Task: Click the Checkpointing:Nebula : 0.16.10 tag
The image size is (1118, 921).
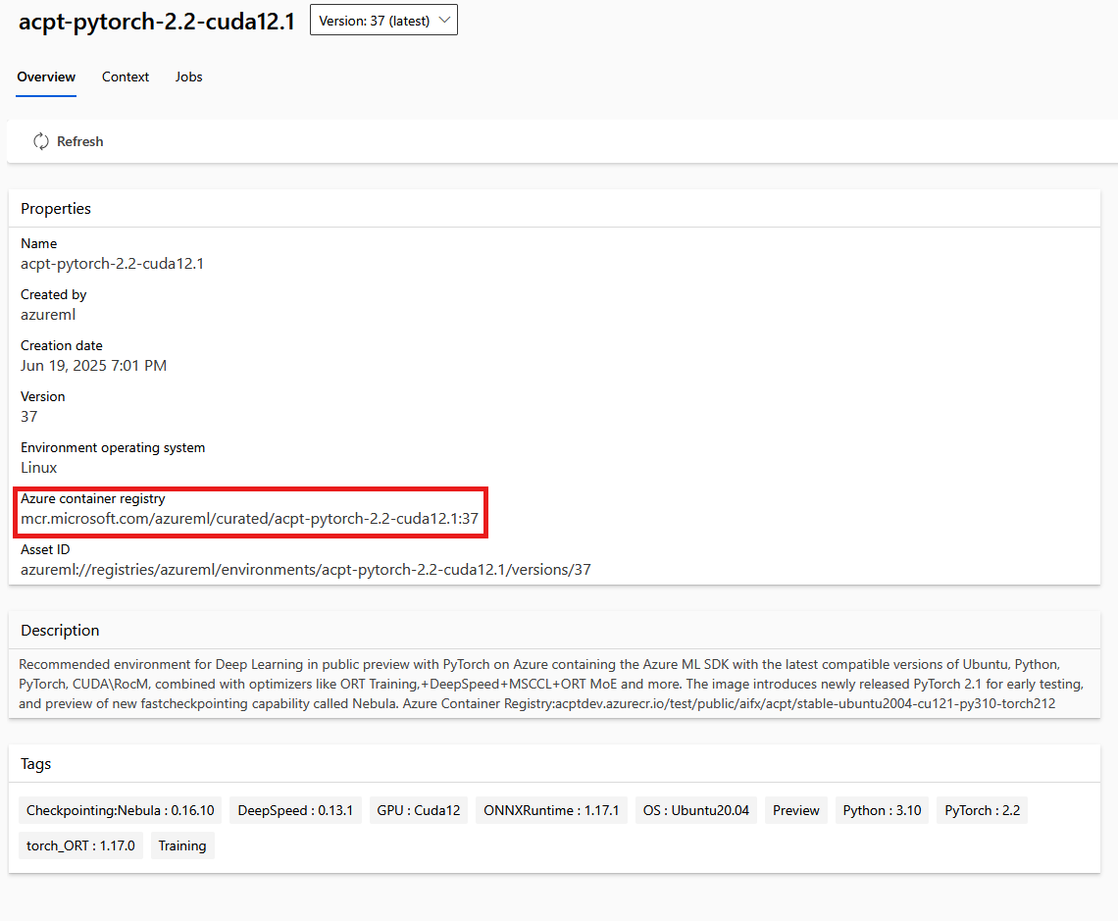Action: (120, 810)
